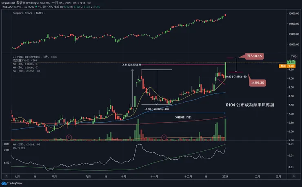Viewport: 302px width, 187px height.
Task: Select the 止損9.35 callout annotation
Action: point(258,83)
